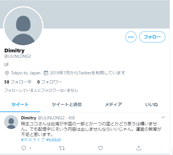Open the tweet's 4分 timestamp link
The width and height of the screenshot is (173, 155).
coord(71,118)
